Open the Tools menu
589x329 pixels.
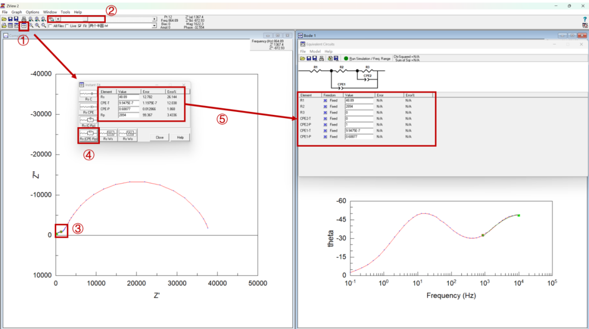(65, 12)
